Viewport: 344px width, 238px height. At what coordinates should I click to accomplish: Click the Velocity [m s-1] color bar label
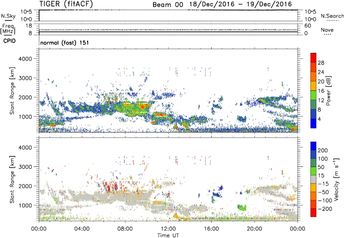(336, 179)
